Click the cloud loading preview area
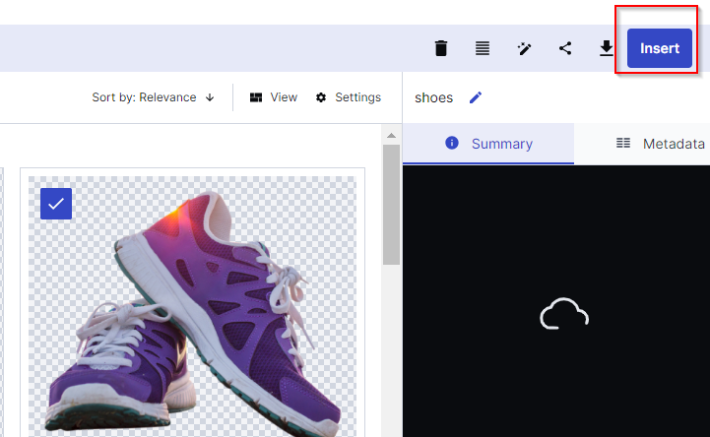This screenshot has height=437, width=710. [x=556, y=301]
